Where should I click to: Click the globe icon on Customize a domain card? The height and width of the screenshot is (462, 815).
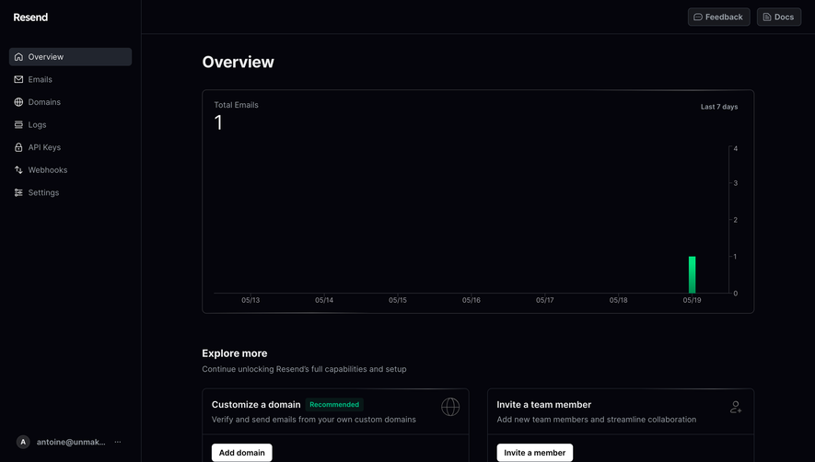[450, 407]
